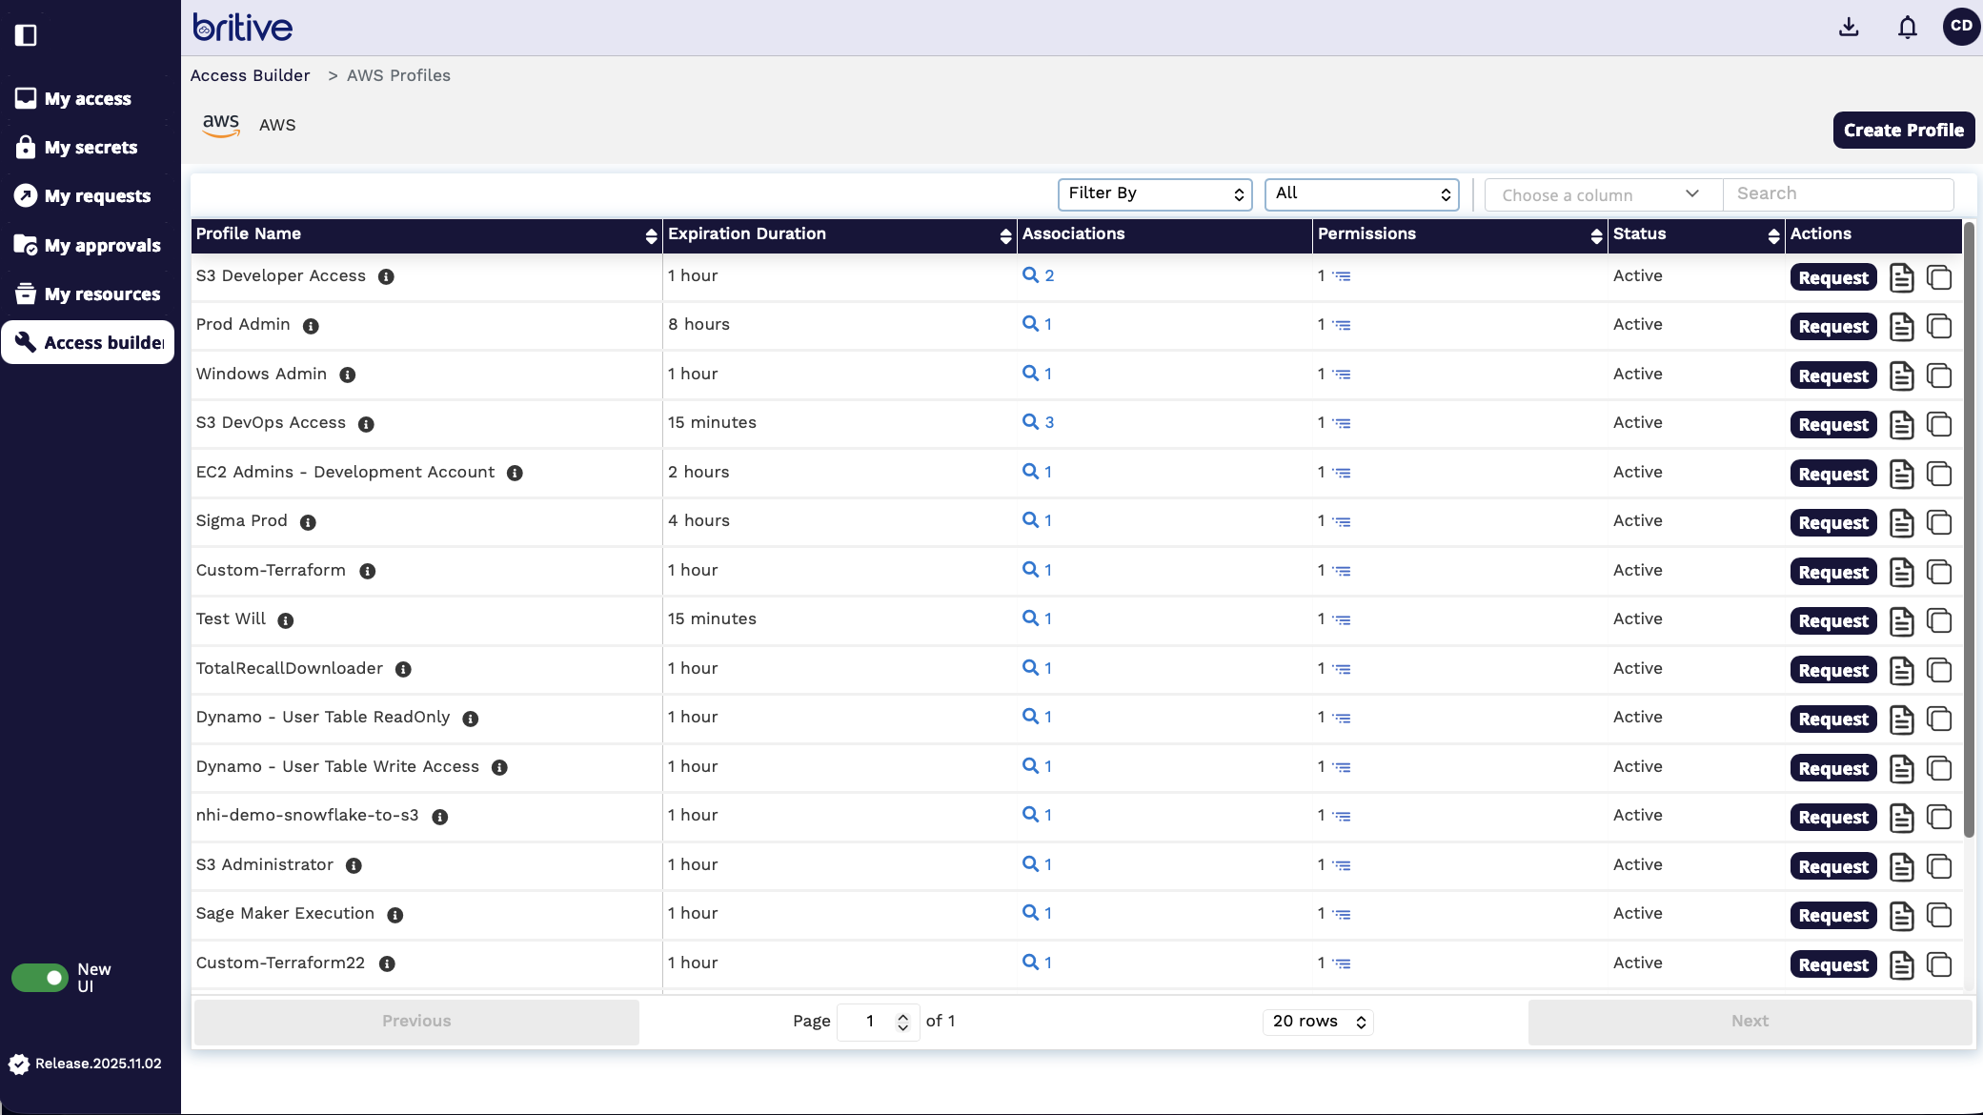1983x1115 pixels.
Task: Click info icon next to Prod Admin
Action: pos(311,326)
